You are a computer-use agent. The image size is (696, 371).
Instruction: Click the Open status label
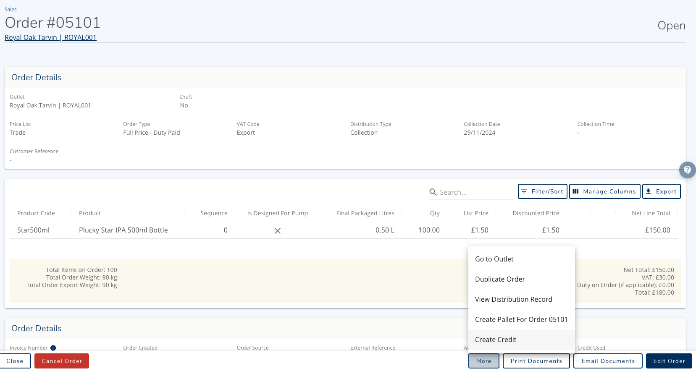(672, 26)
